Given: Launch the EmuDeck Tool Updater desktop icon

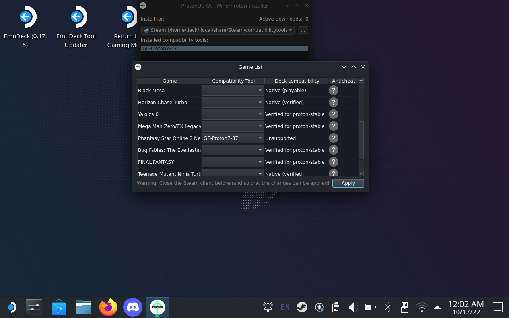Looking at the screenshot, I should coord(76,27).
